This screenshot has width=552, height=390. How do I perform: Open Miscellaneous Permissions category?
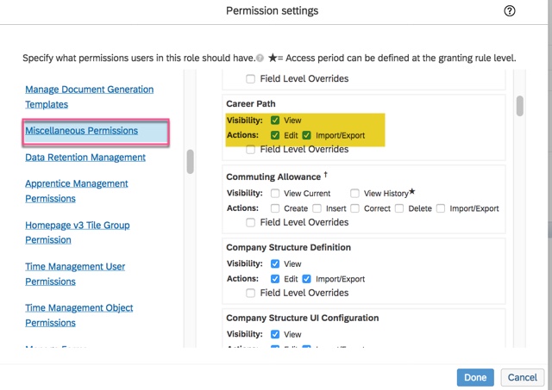81,131
